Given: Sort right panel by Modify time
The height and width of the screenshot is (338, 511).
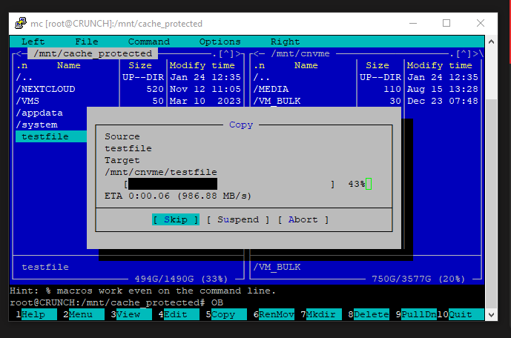Looking at the screenshot, I should point(439,65).
